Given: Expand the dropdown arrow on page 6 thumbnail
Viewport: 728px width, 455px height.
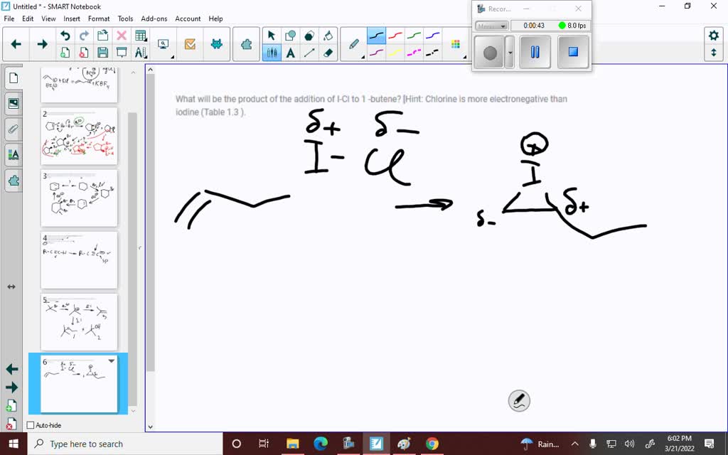Looking at the screenshot, I should tap(110, 361).
